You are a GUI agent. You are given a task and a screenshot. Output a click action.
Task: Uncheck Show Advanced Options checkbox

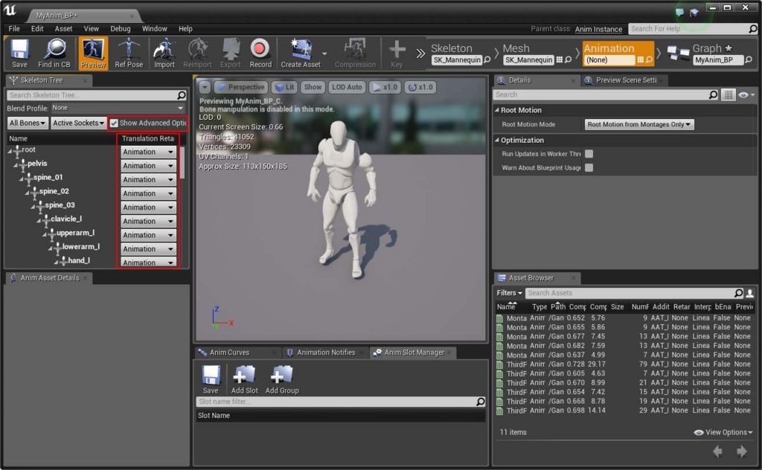(115, 123)
